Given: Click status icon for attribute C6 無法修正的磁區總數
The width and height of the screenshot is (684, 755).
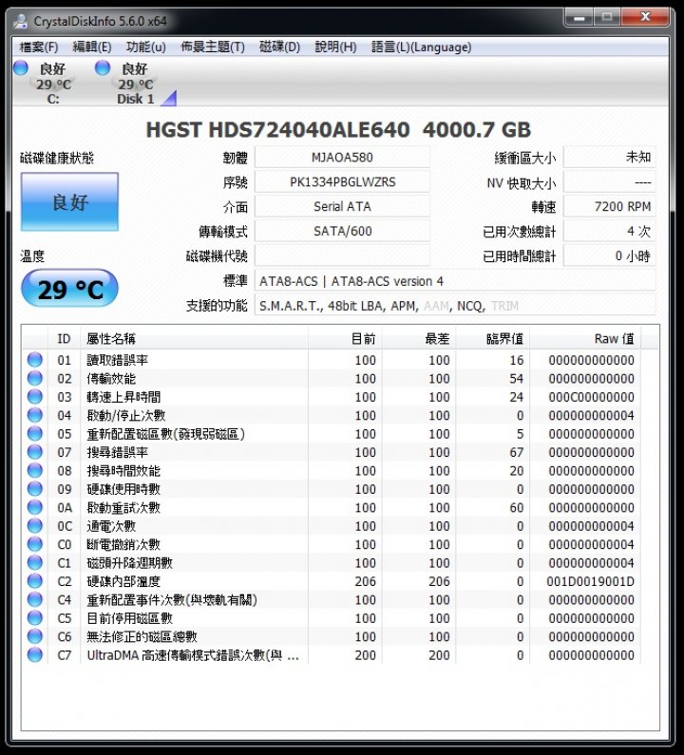Looking at the screenshot, I should point(35,636).
